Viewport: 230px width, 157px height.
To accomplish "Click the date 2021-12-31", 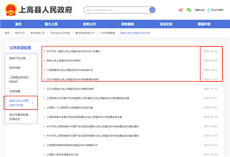I will (210, 89).
